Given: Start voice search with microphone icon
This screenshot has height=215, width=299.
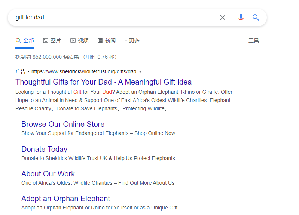Looking at the screenshot, I should tap(241, 18).
